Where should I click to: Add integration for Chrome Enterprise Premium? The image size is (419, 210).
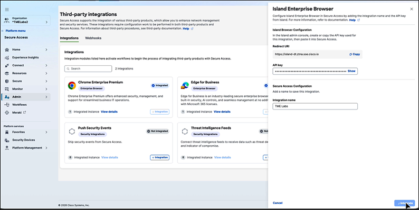pos(159,112)
